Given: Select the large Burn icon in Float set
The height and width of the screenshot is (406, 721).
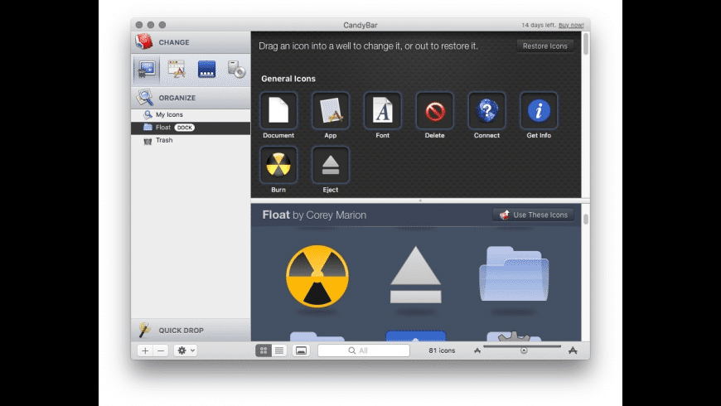Looking at the screenshot, I should point(317,277).
